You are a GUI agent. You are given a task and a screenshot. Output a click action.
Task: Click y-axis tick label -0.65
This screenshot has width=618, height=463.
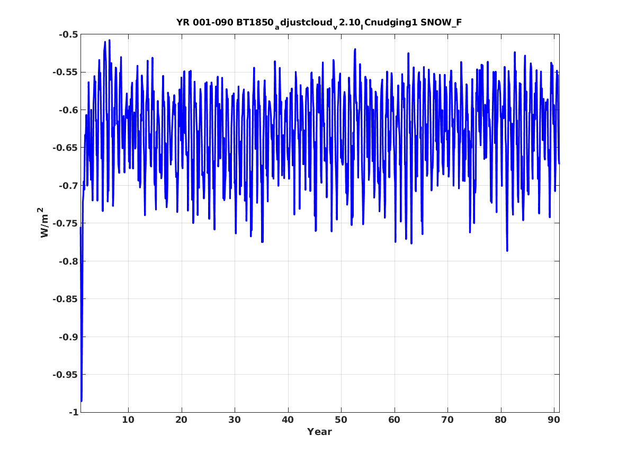(66, 148)
